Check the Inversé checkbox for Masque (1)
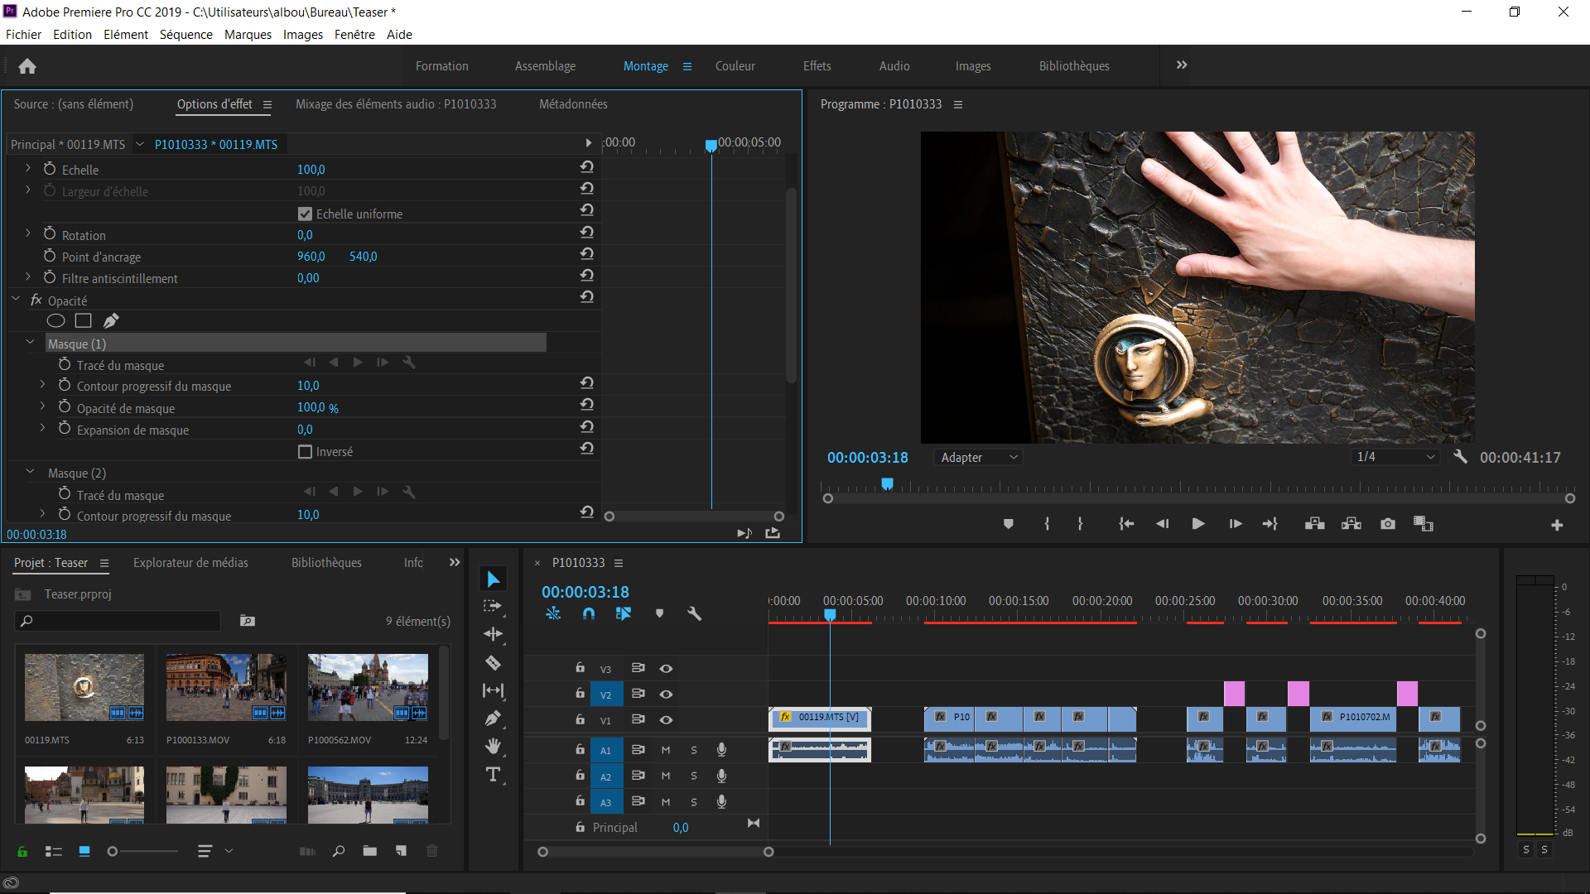This screenshot has height=894, width=1590. tap(305, 452)
